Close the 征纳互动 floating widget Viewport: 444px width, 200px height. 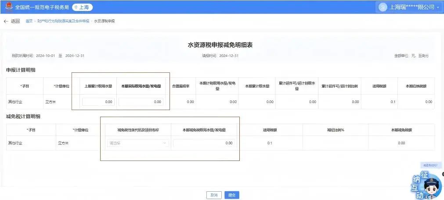point(442,174)
